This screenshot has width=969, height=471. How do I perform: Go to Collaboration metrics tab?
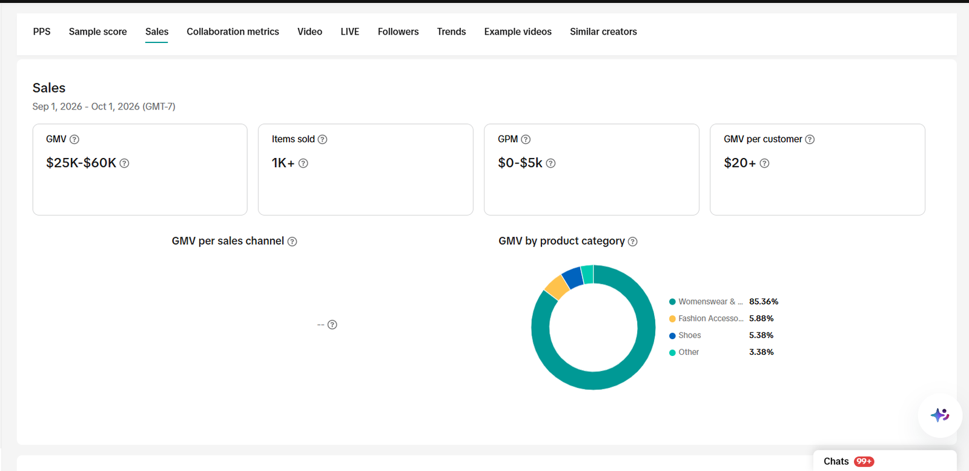[233, 31]
